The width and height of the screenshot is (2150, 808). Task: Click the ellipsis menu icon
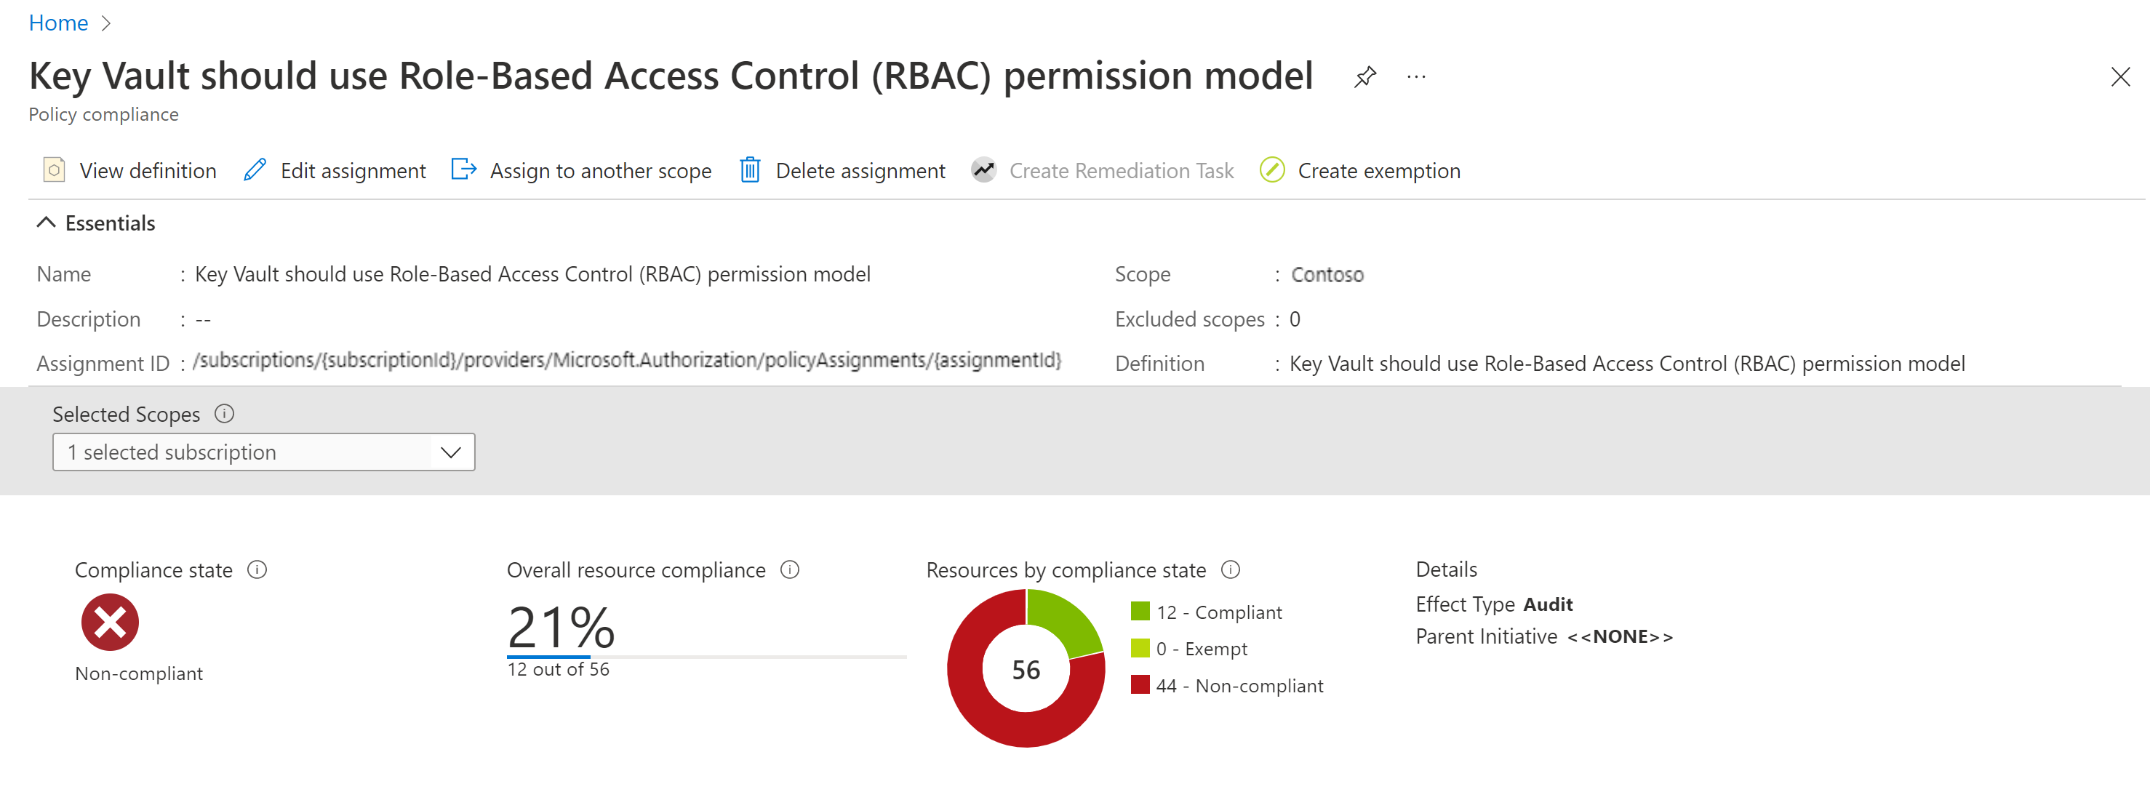pos(1420,79)
